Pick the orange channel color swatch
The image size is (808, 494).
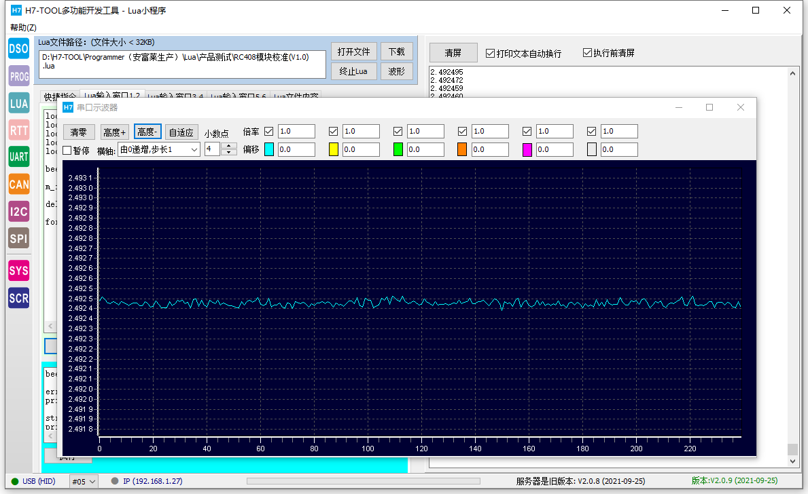coord(462,150)
